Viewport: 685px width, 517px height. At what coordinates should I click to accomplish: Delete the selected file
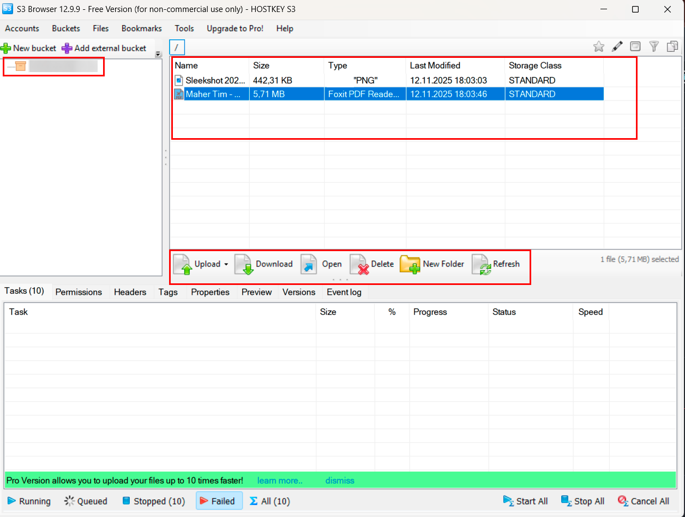pyautogui.click(x=372, y=264)
